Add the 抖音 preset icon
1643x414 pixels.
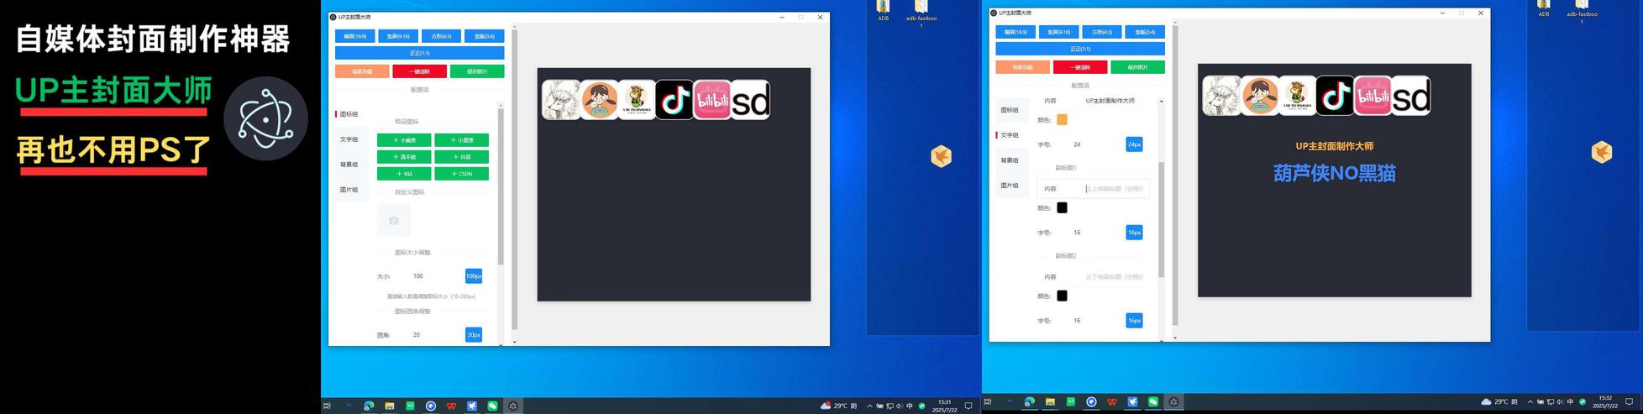click(x=461, y=157)
